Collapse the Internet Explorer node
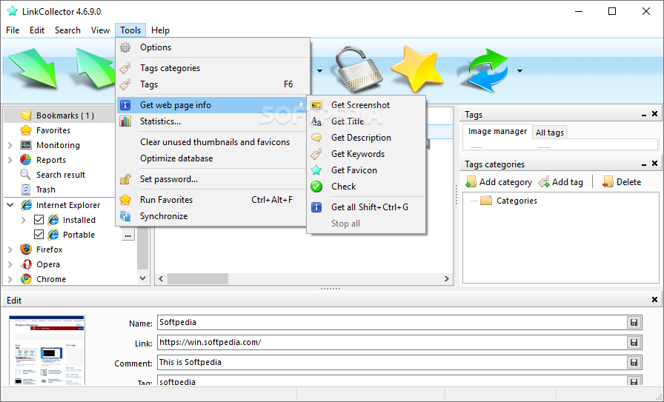Viewport: 664px width, 402px height. tap(10, 205)
